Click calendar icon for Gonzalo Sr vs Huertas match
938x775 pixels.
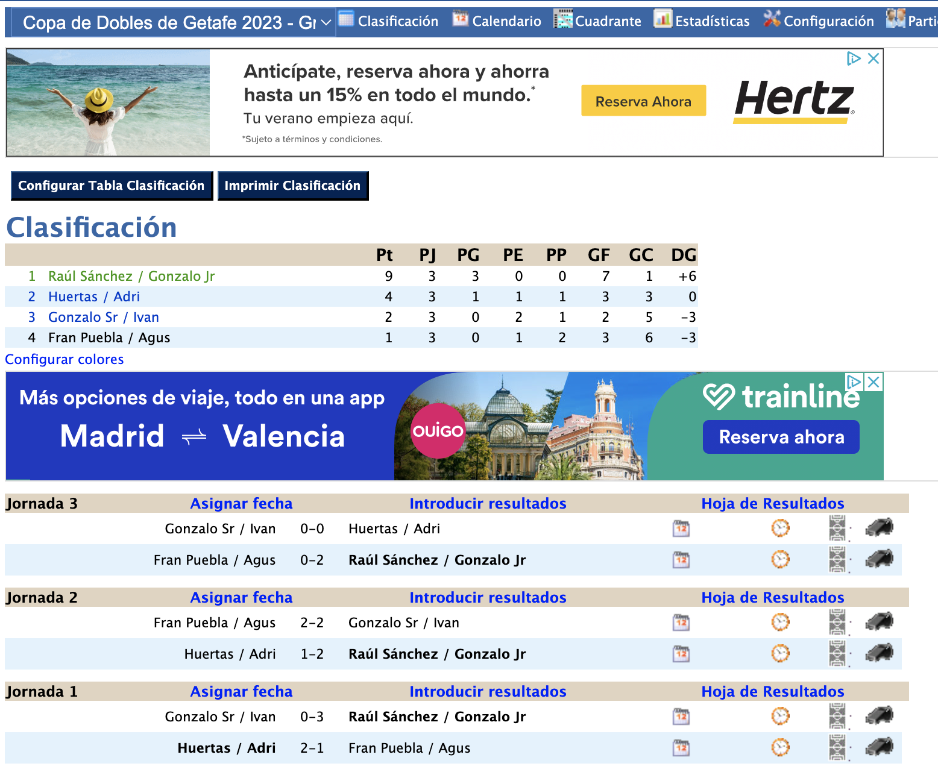click(681, 529)
